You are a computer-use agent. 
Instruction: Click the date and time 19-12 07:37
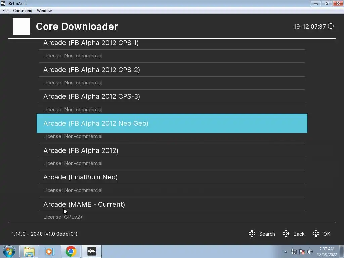309,27
